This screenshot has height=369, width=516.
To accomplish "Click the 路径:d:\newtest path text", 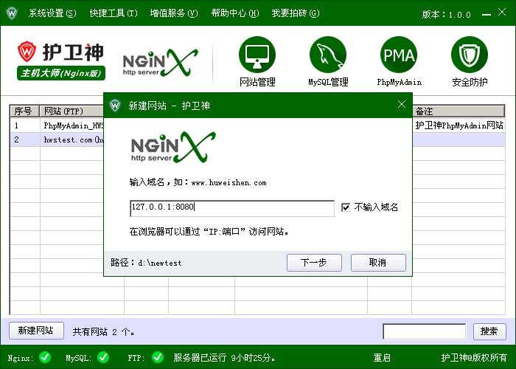I will pos(146,263).
